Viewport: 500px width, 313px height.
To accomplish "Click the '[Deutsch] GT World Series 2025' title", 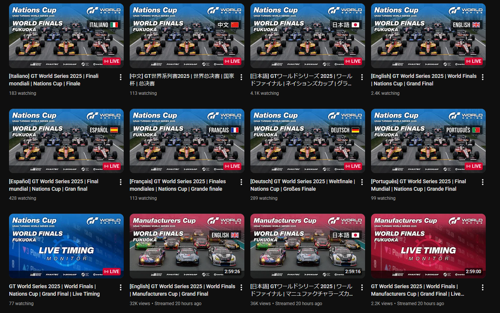I will (x=303, y=185).
